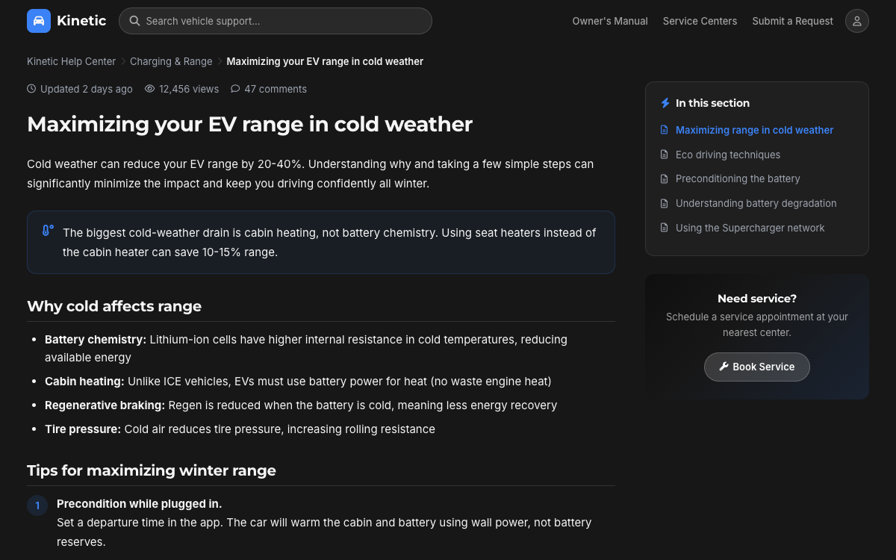Click the comments speech bubble icon
Screen dimensions: 896x560
pos(235,89)
